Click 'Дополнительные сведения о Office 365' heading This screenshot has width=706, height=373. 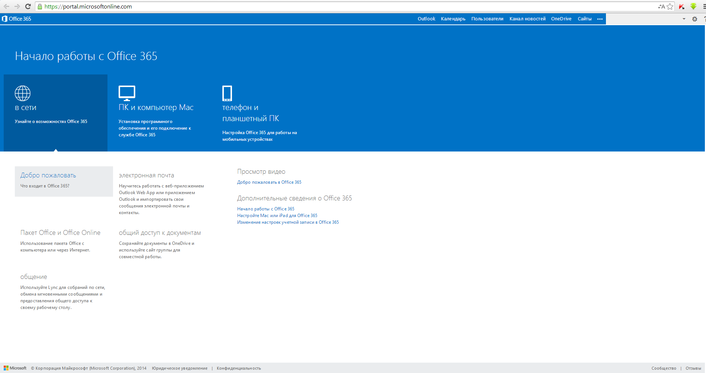point(295,198)
